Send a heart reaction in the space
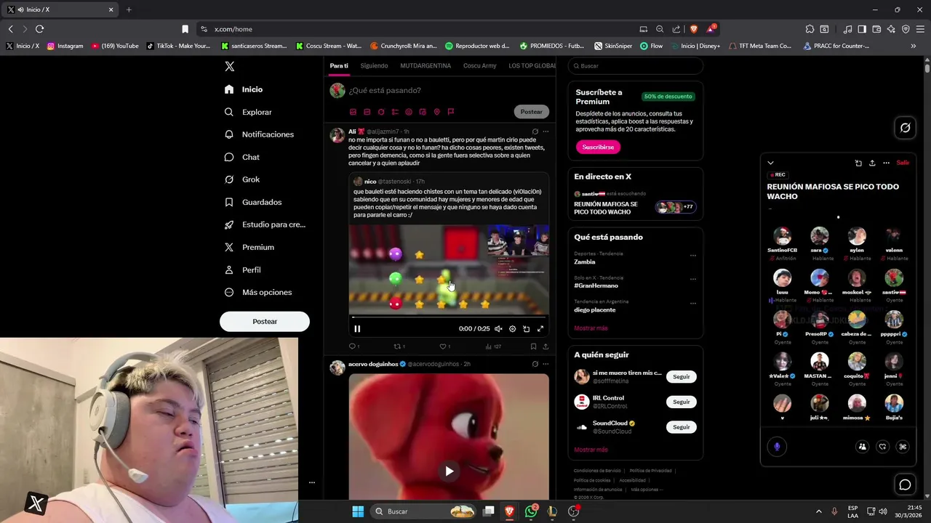This screenshot has width=931, height=523. pyautogui.click(x=882, y=447)
